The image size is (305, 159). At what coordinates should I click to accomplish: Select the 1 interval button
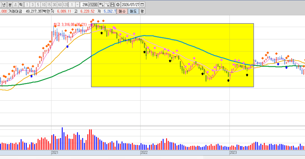[x=27, y=5]
